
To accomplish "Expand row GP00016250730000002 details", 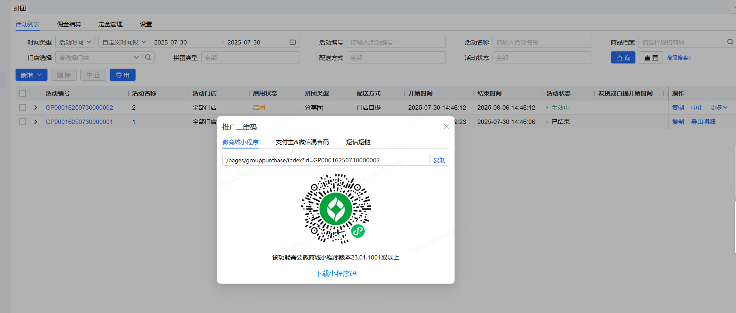I will point(36,107).
